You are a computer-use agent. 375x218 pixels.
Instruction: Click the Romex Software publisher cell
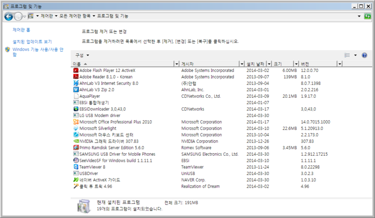(x=196, y=148)
